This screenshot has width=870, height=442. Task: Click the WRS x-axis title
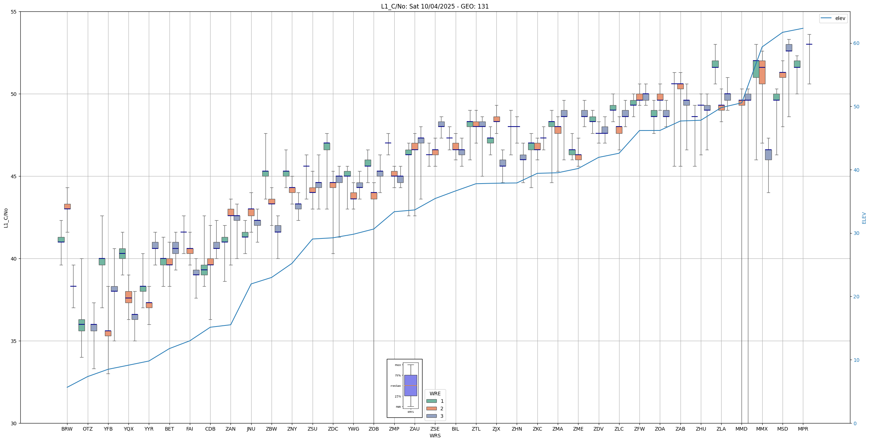(435, 436)
